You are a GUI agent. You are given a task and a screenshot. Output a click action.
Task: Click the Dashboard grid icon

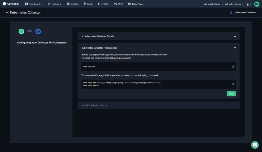point(26,4)
